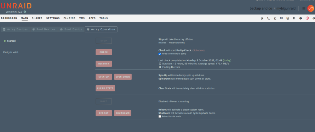This screenshot has height=132, width=315.
Task: Open the Boot Device tab
Action: [71, 29]
